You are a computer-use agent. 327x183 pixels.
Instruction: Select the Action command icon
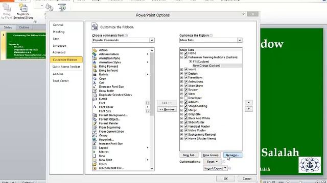pos(95,50)
